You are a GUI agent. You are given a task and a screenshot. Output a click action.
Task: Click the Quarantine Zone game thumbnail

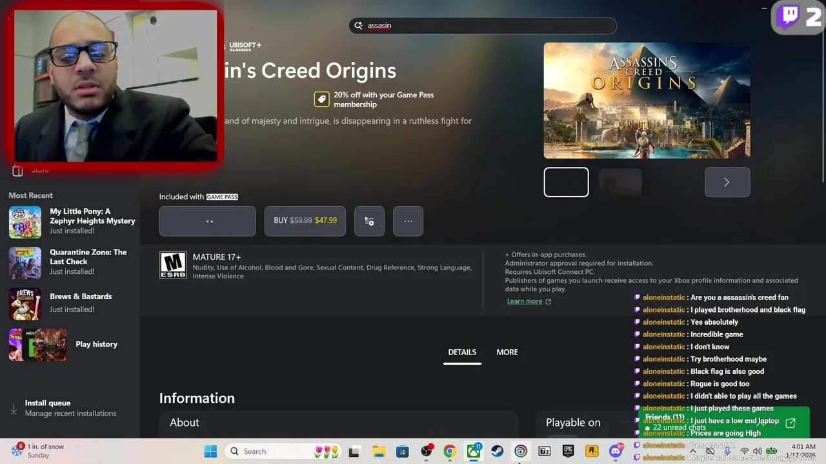25,262
